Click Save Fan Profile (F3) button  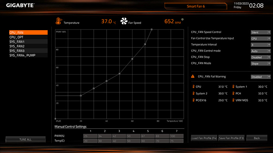click(231, 138)
